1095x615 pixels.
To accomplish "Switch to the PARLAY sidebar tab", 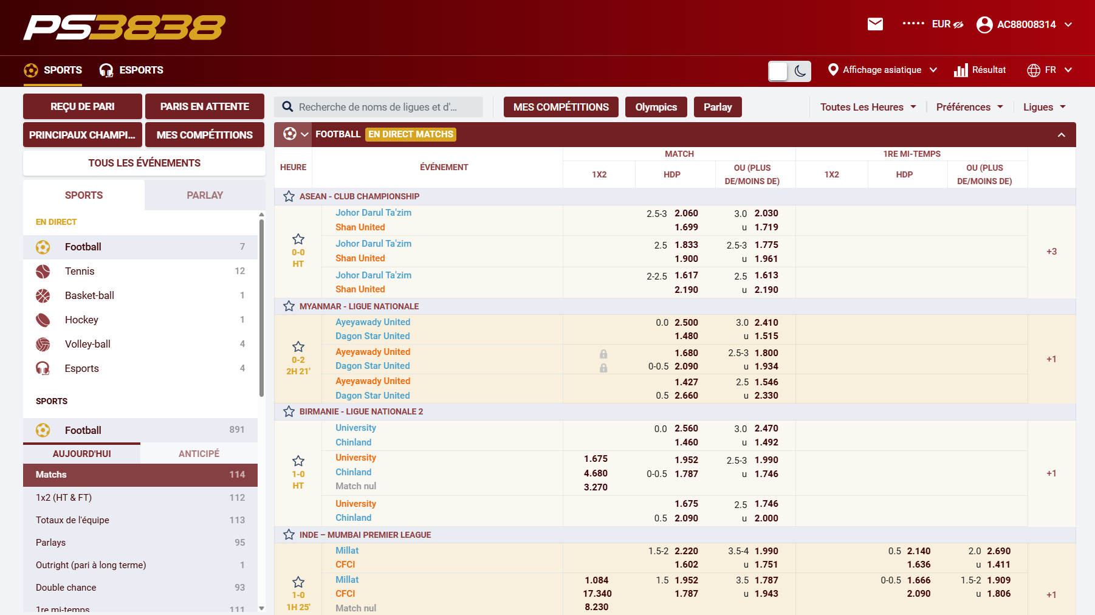I will pos(205,195).
